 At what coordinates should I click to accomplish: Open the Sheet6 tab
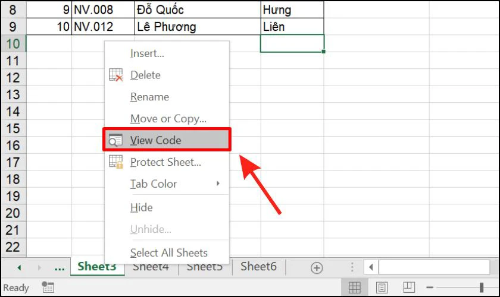click(x=258, y=267)
